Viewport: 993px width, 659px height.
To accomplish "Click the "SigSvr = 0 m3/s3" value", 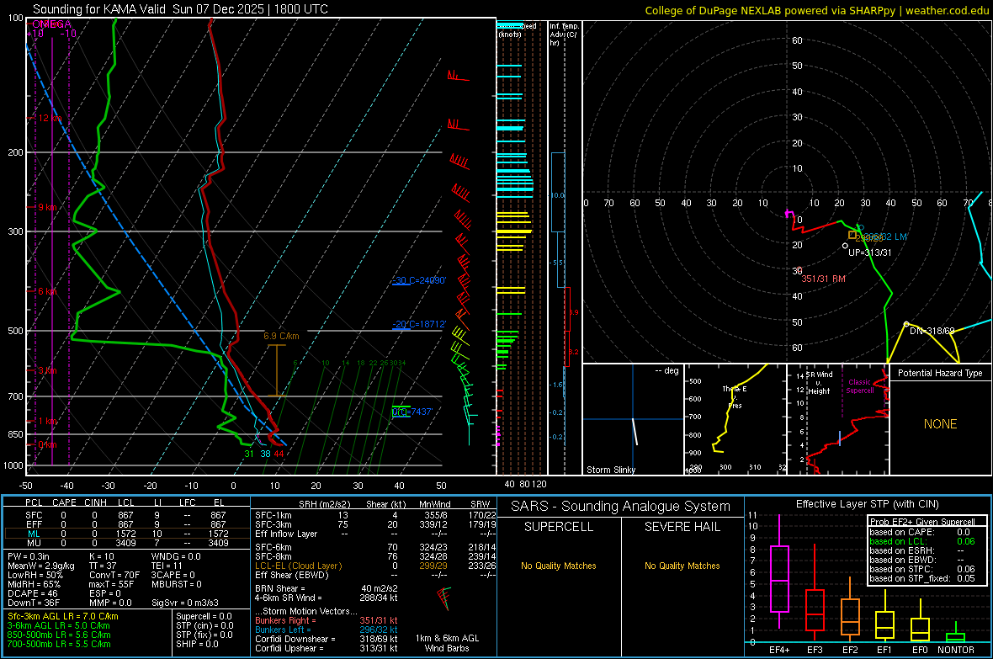I will pos(185,603).
